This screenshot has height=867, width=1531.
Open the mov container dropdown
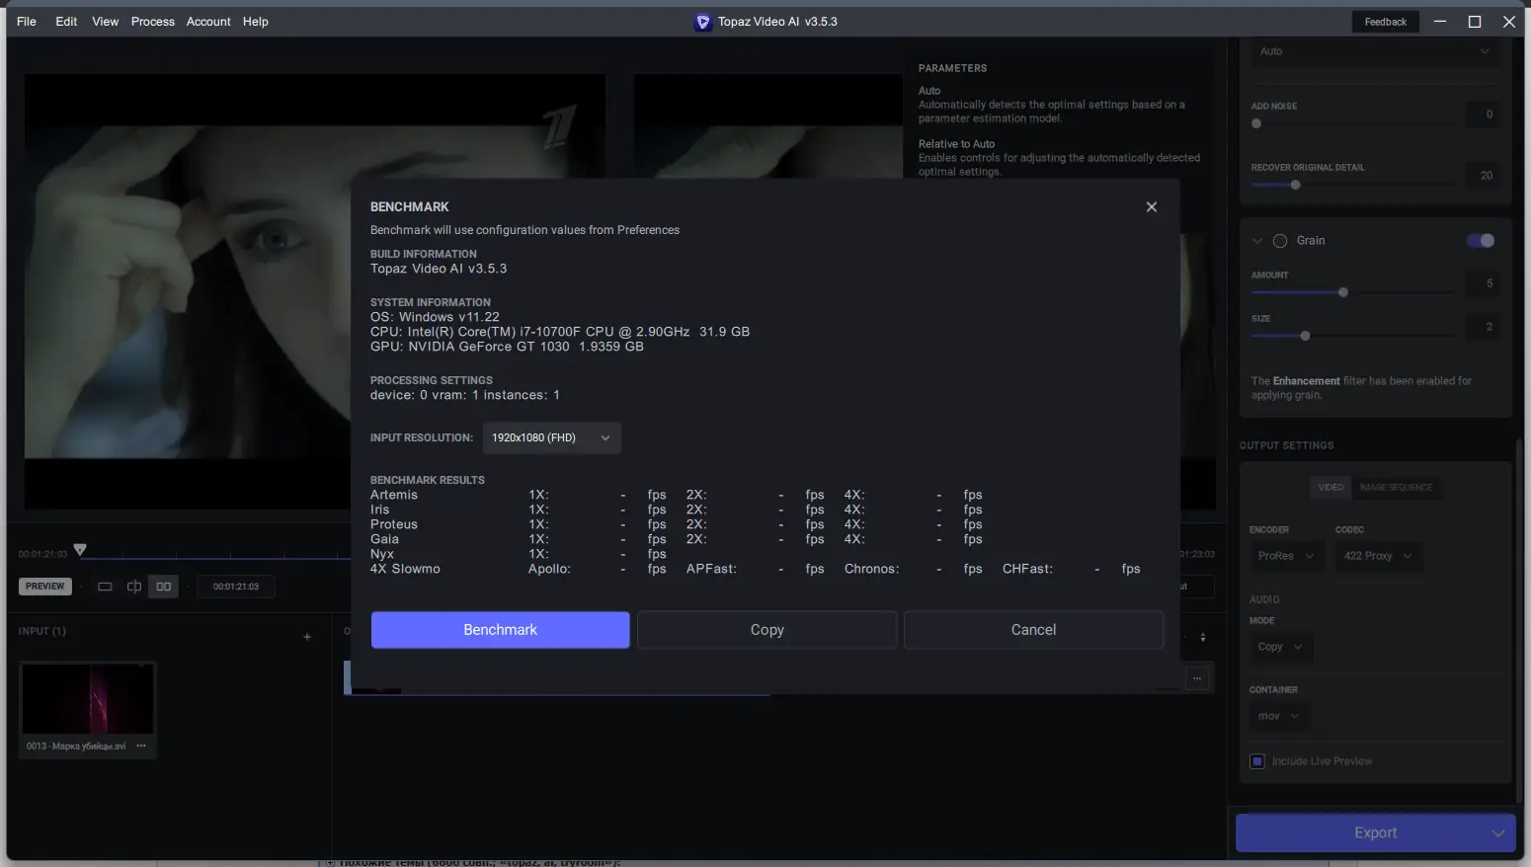tap(1279, 716)
